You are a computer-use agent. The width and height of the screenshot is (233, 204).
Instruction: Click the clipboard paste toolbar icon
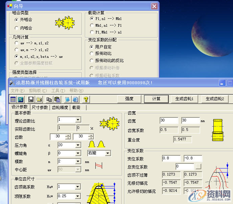tap(57, 99)
